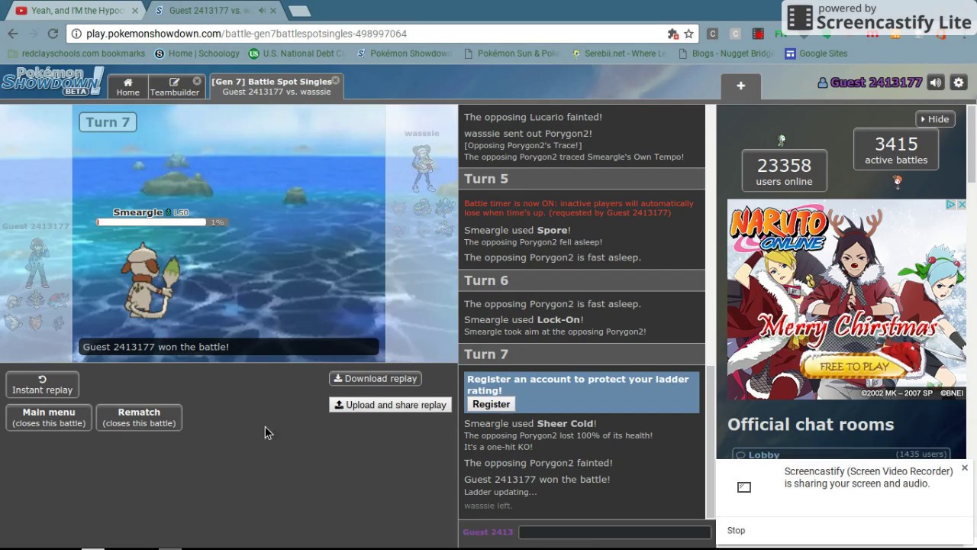Select the Gen 7 Battle Spot Singles tab
Image resolution: width=977 pixels, height=550 pixels.
[276, 86]
